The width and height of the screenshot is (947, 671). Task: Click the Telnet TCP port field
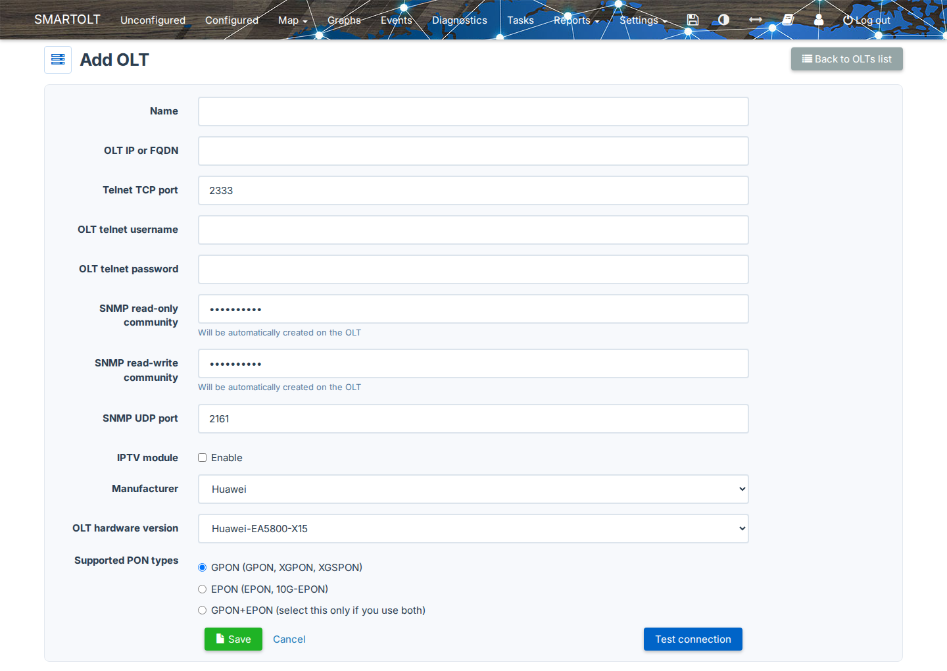pyautogui.click(x=473, y=191)
